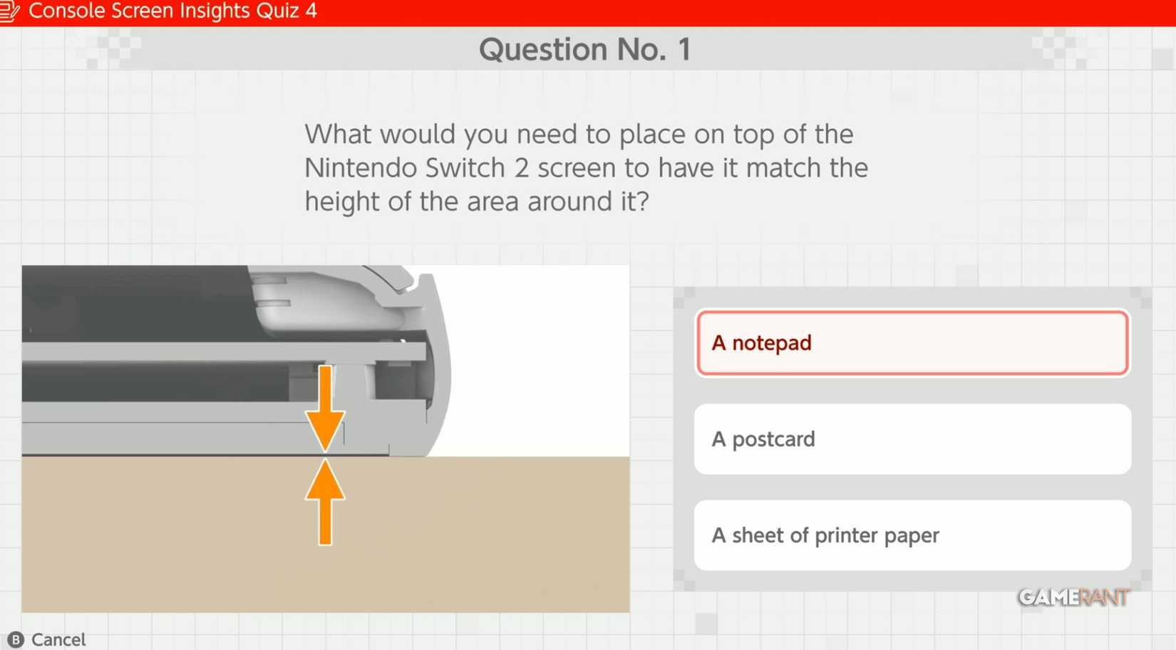The image size is (1176, 650).
Task: Pick the "A sheet of printer paper" answer
Action: point(912,535)
